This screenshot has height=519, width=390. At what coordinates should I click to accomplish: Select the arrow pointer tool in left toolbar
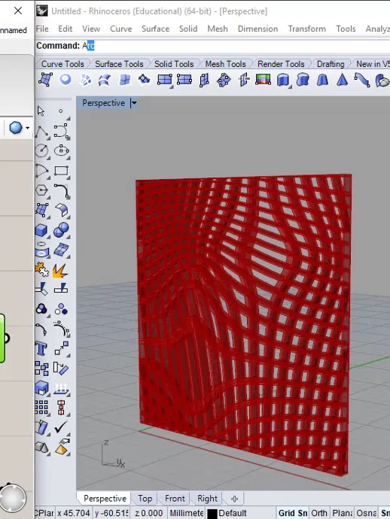coord(41,111)
